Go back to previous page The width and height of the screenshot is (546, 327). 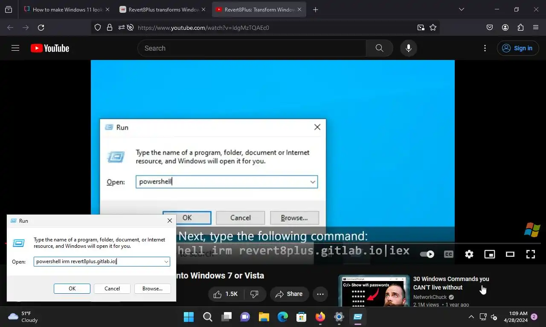(10, 27)
